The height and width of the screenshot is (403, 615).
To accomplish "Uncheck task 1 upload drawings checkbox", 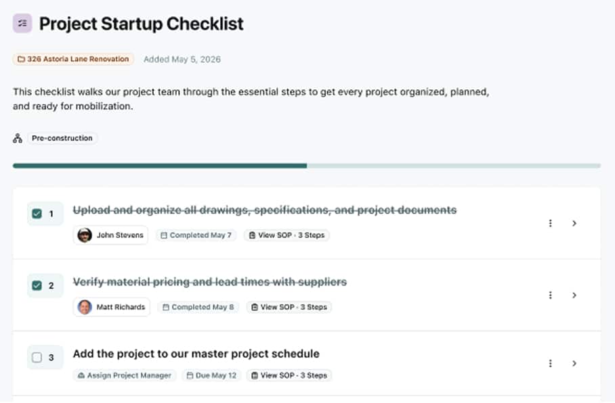I will [x=37, y=214].
